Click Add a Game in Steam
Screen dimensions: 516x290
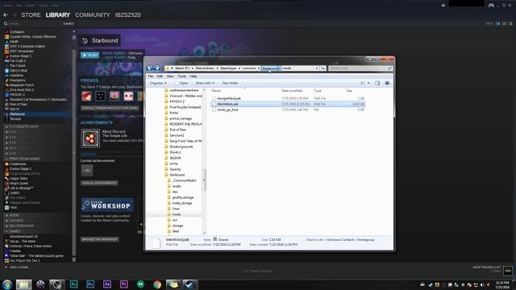pyautogui.click(x=17, y=267)
